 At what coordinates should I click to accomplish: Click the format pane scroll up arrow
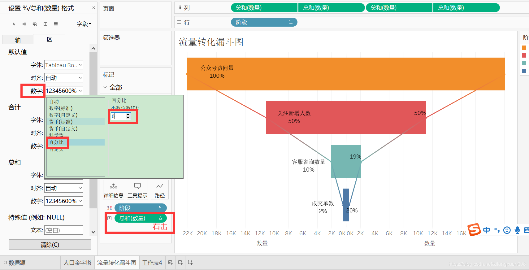click(93, 49)
